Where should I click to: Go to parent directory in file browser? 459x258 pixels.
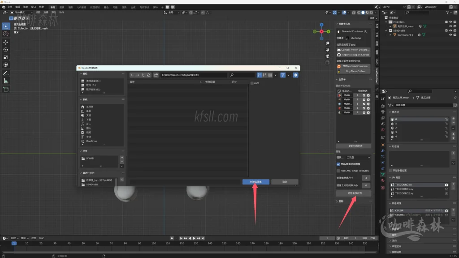143,75
